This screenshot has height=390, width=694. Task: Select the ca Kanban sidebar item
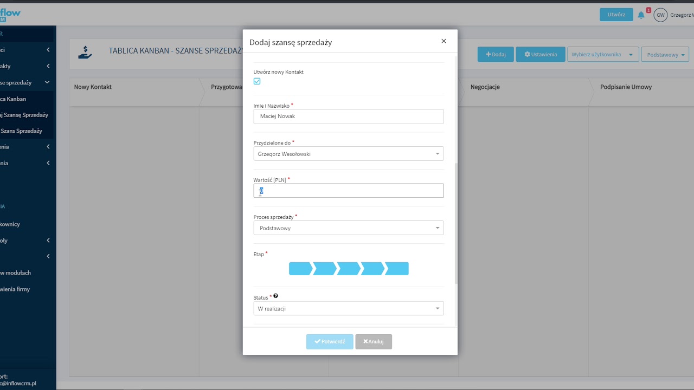pos(13,99)
